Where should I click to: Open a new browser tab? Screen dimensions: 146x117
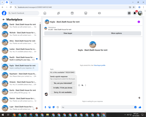click(11, 2)
